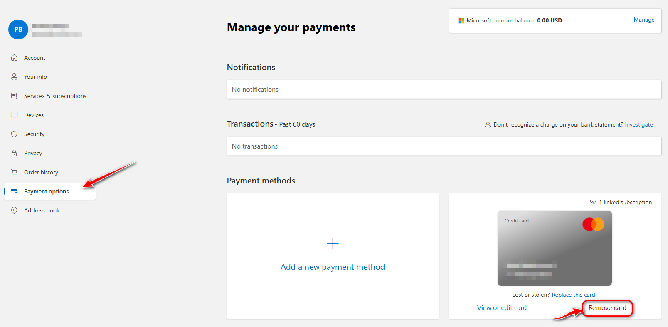Click the Security shield icon
This screenshot has height=327, width=668.
pyautogui.click(x=14, y=134)
